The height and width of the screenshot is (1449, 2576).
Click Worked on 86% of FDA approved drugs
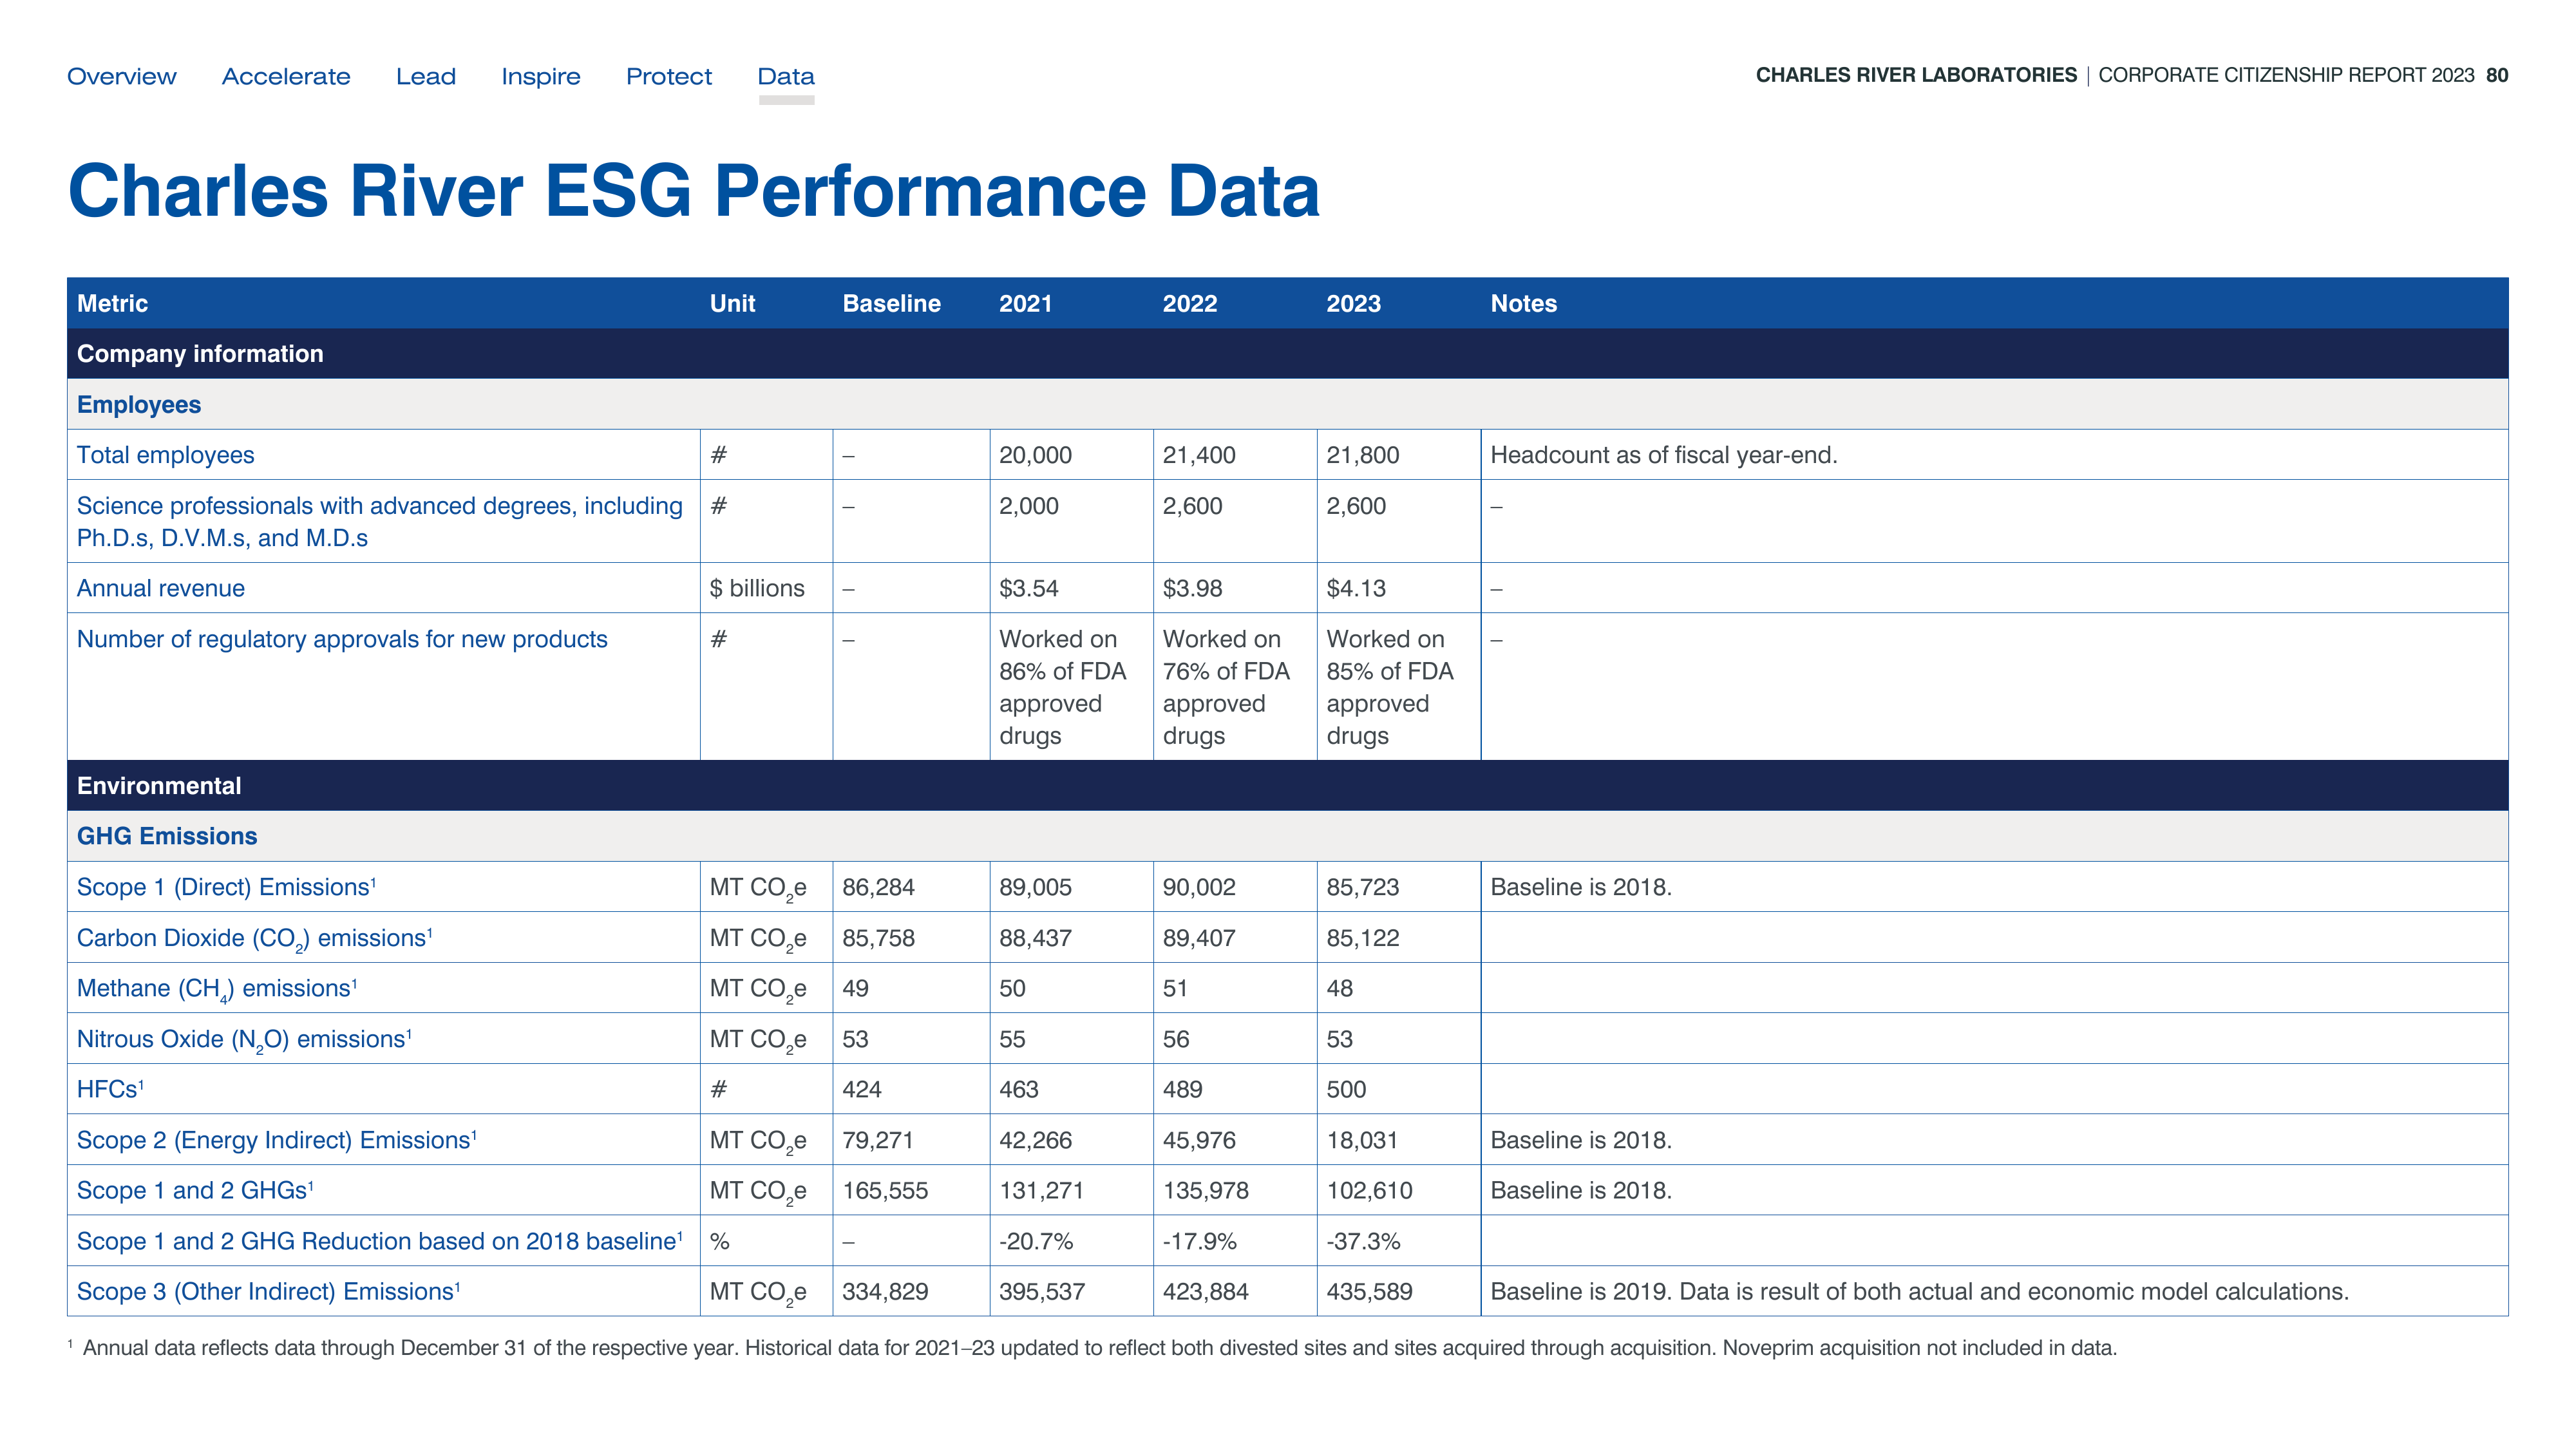1062,687
